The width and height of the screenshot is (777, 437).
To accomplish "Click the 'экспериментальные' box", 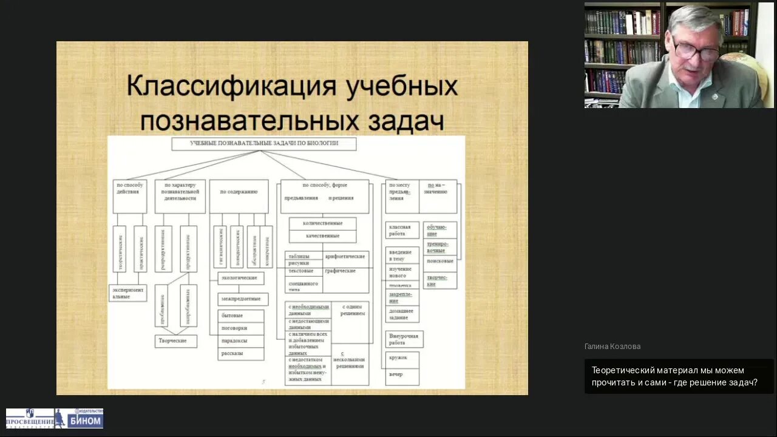I will tap(127, 293).
